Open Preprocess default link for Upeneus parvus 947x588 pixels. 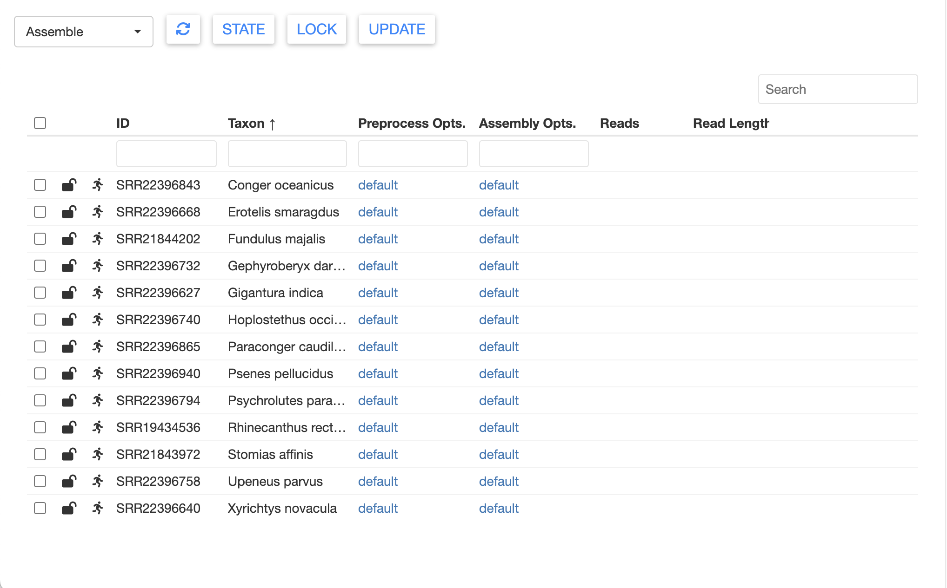tap(378, 481)
